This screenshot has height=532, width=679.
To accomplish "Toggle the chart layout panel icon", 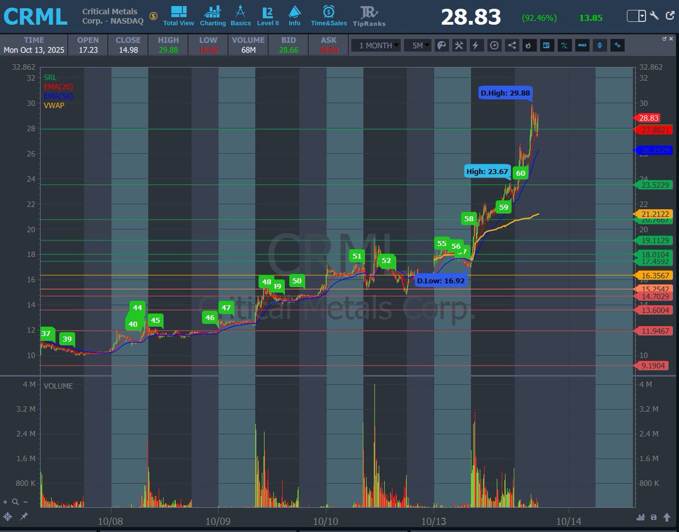I will coord(546,45).
